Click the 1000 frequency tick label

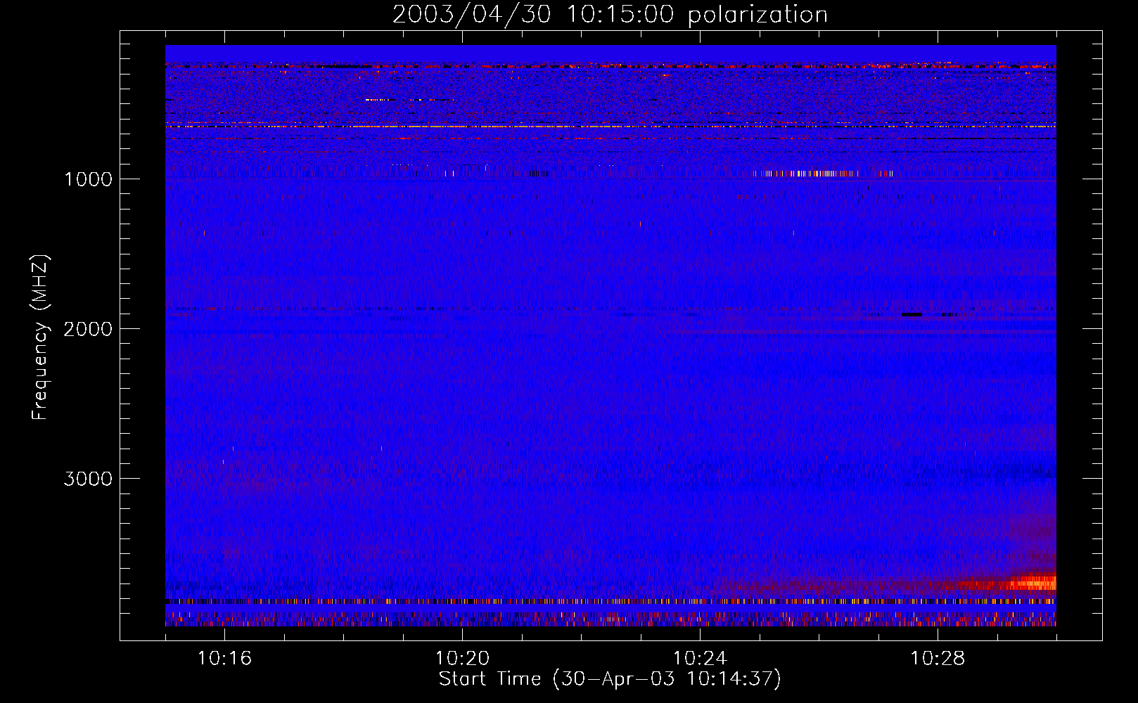[x=88, y=179]
